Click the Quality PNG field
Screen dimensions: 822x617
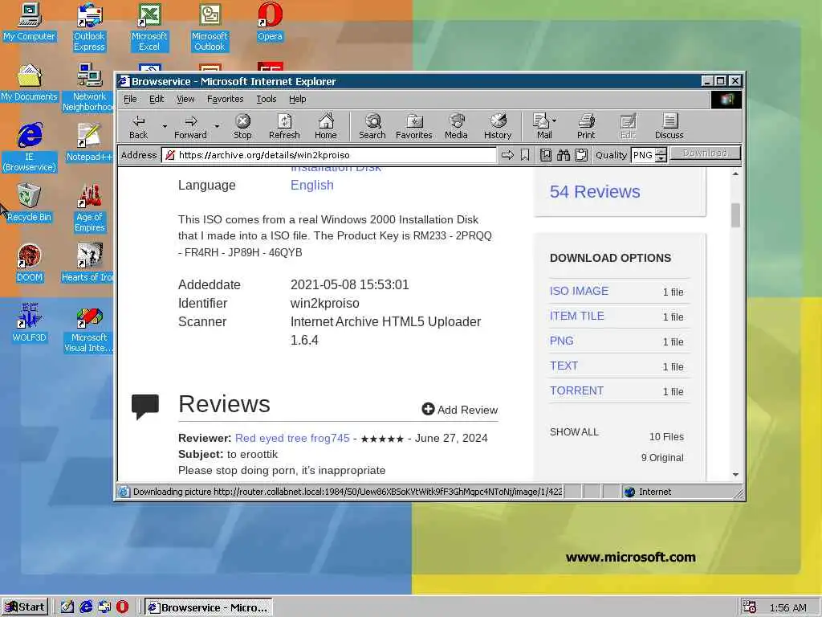coord(643,155)
